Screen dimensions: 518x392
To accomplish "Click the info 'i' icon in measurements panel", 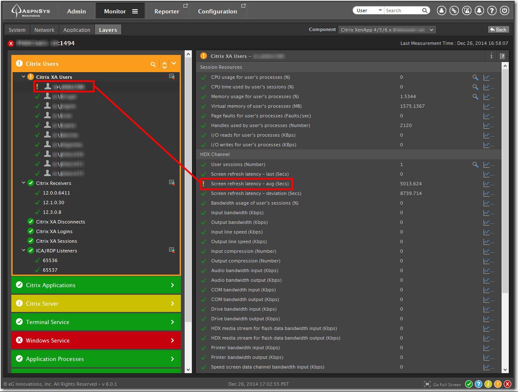I will click(x=492, y=56).
